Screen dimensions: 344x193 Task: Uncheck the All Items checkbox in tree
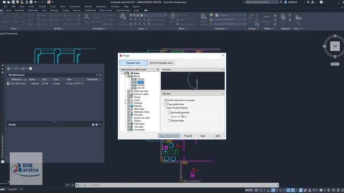pos(125,73)
